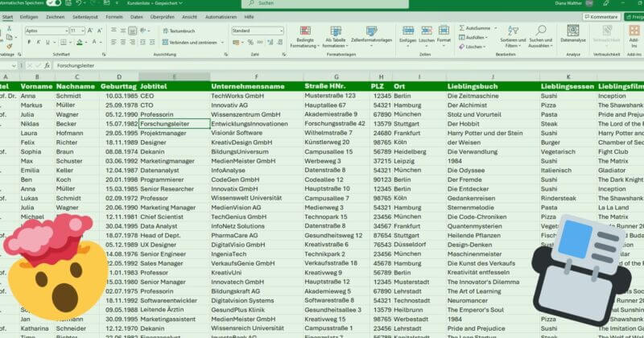Open the Zahl group dialog launcher
Screen dimensions: 644x338
tap(284, 54)
